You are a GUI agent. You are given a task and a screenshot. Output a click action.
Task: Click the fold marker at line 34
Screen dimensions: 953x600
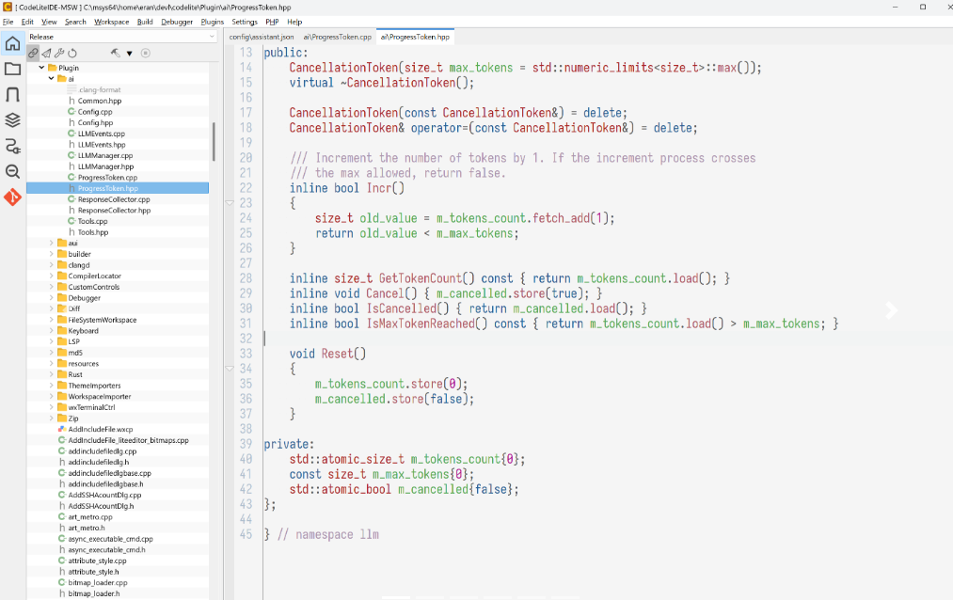[x=230, y=369]
